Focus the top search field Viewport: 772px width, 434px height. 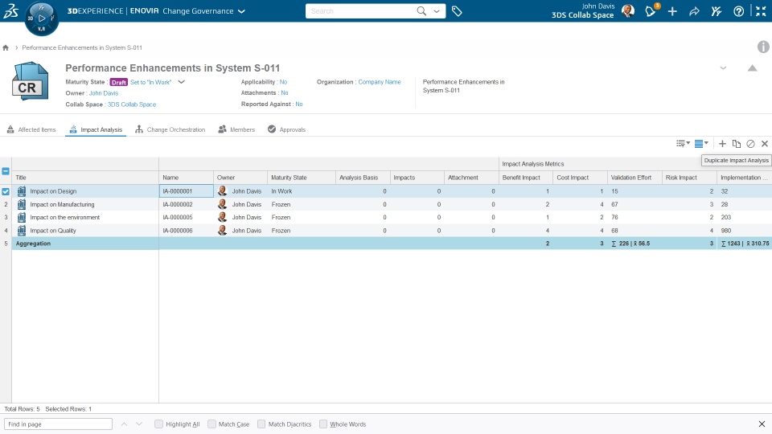click(x=362, y=10)
